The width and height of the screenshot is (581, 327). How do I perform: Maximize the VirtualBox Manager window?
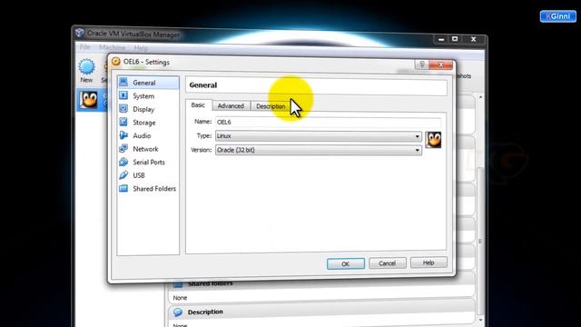tap(455, 39)
